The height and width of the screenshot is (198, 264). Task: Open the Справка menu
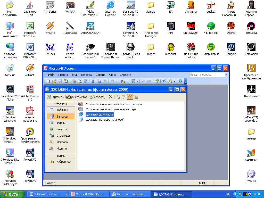tap(126, 75)
